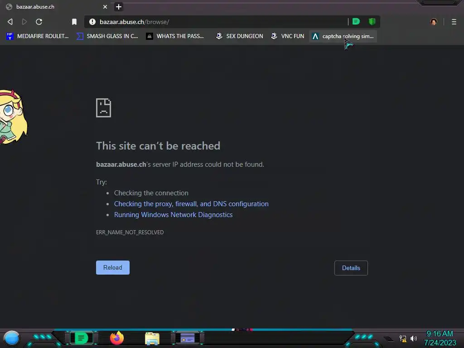Screen dimensions: 464x348
Task: Open the volume speaker tray icon
Action: (x=414, y=338)
